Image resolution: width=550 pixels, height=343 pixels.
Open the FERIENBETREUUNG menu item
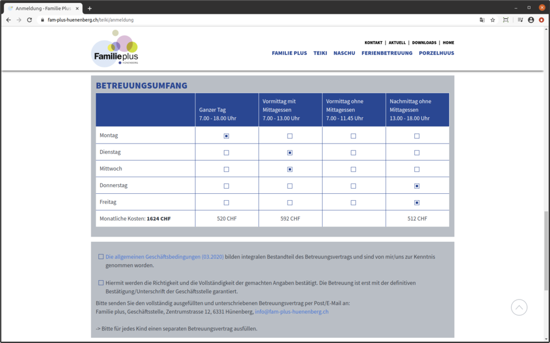pyautogui.click(x=387, y=53)
